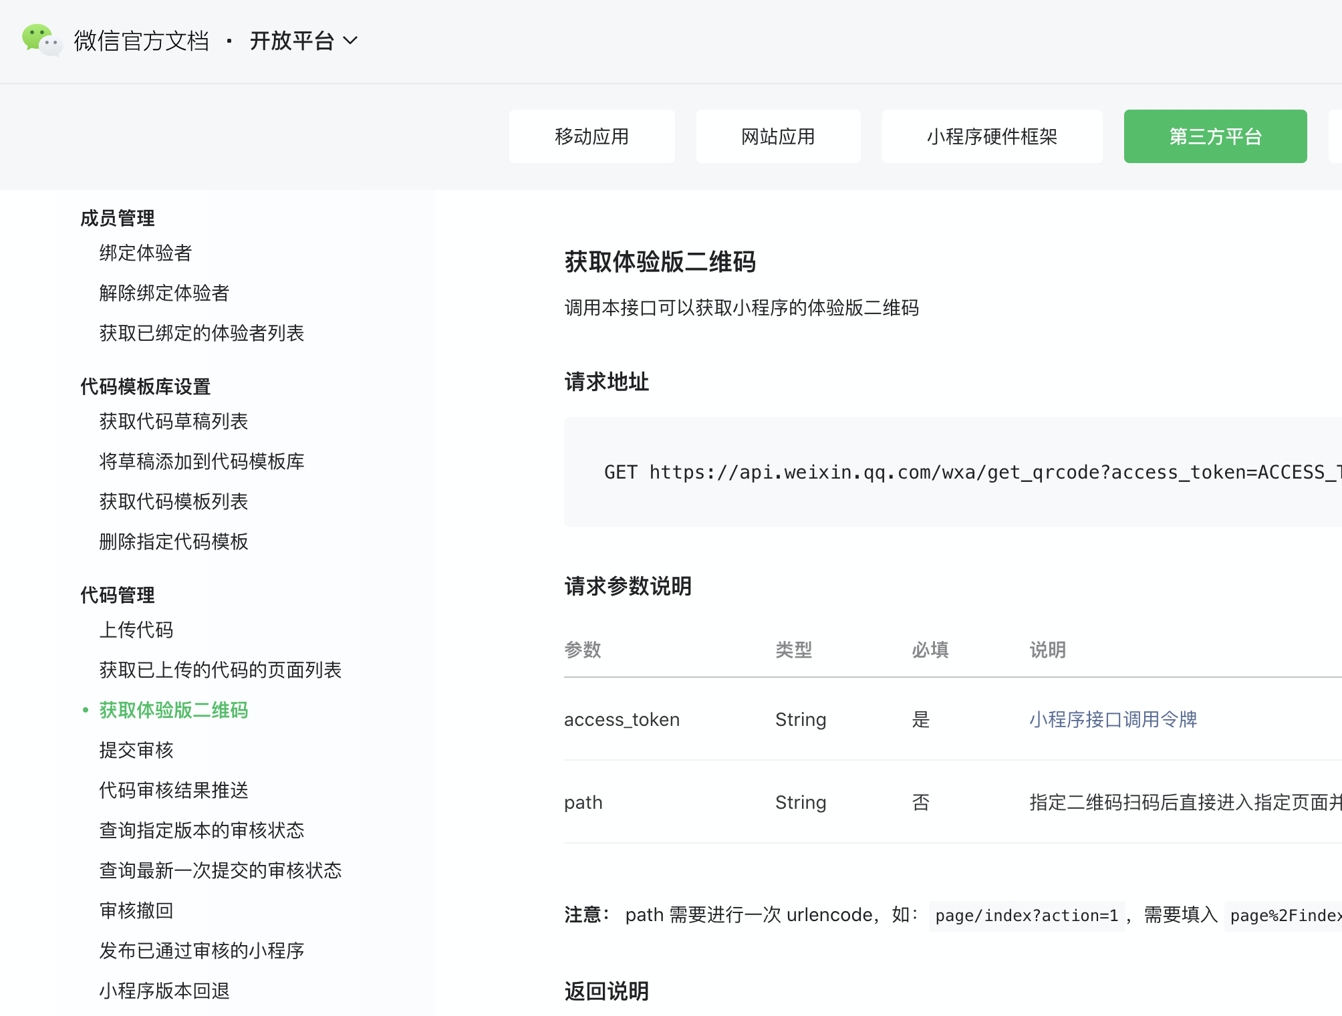The width and height of the screenshot is (1342, 1016).
Task: Navigate to 删除指定代码模板
Action: [x=174, y=541]
